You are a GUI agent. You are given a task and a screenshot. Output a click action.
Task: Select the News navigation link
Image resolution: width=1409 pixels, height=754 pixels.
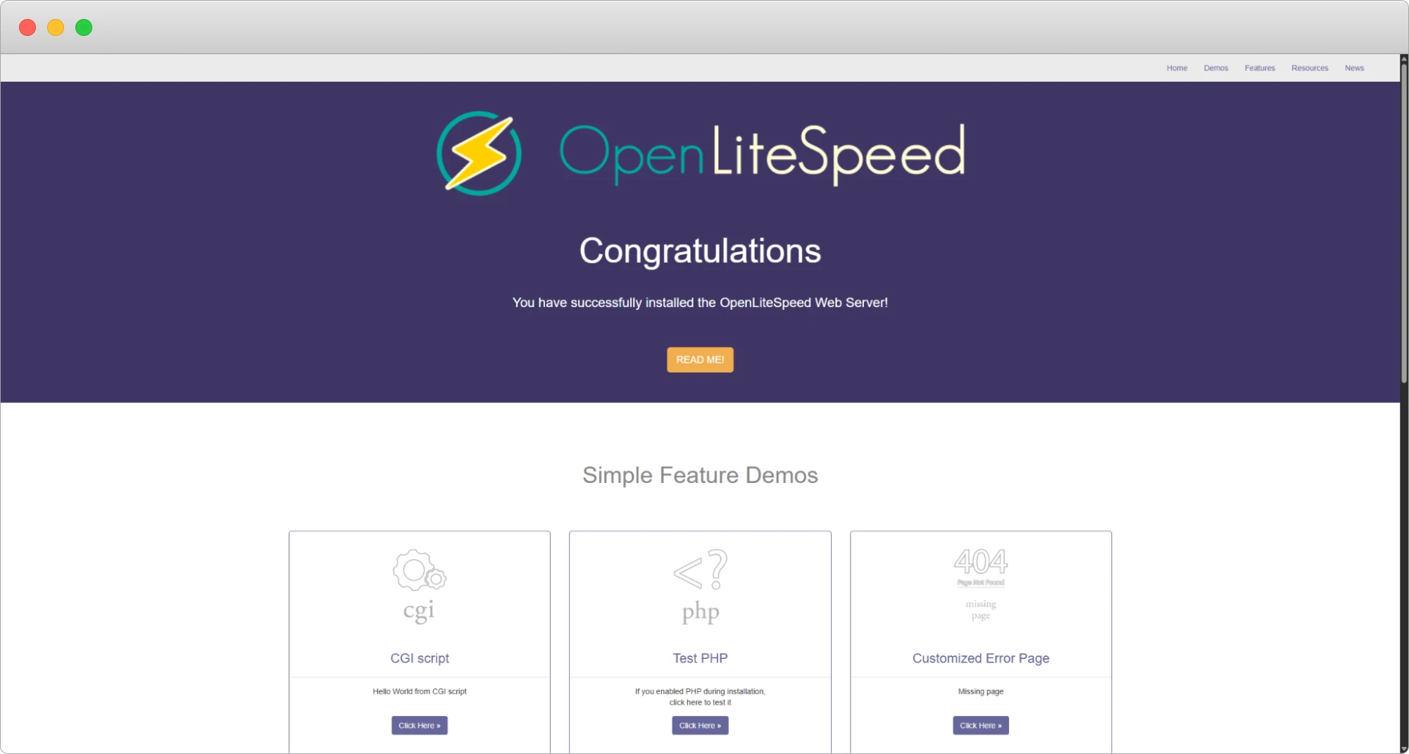pyautogui.click(x=1354, y=68)
